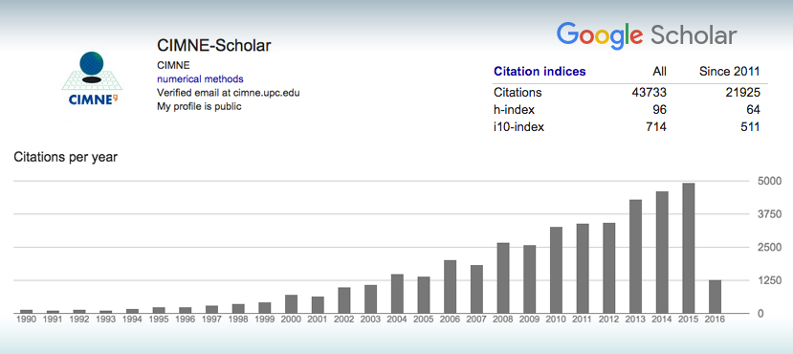Click the Citations per year heading
This screenshot has width=793, height=354.
(66, 157)
